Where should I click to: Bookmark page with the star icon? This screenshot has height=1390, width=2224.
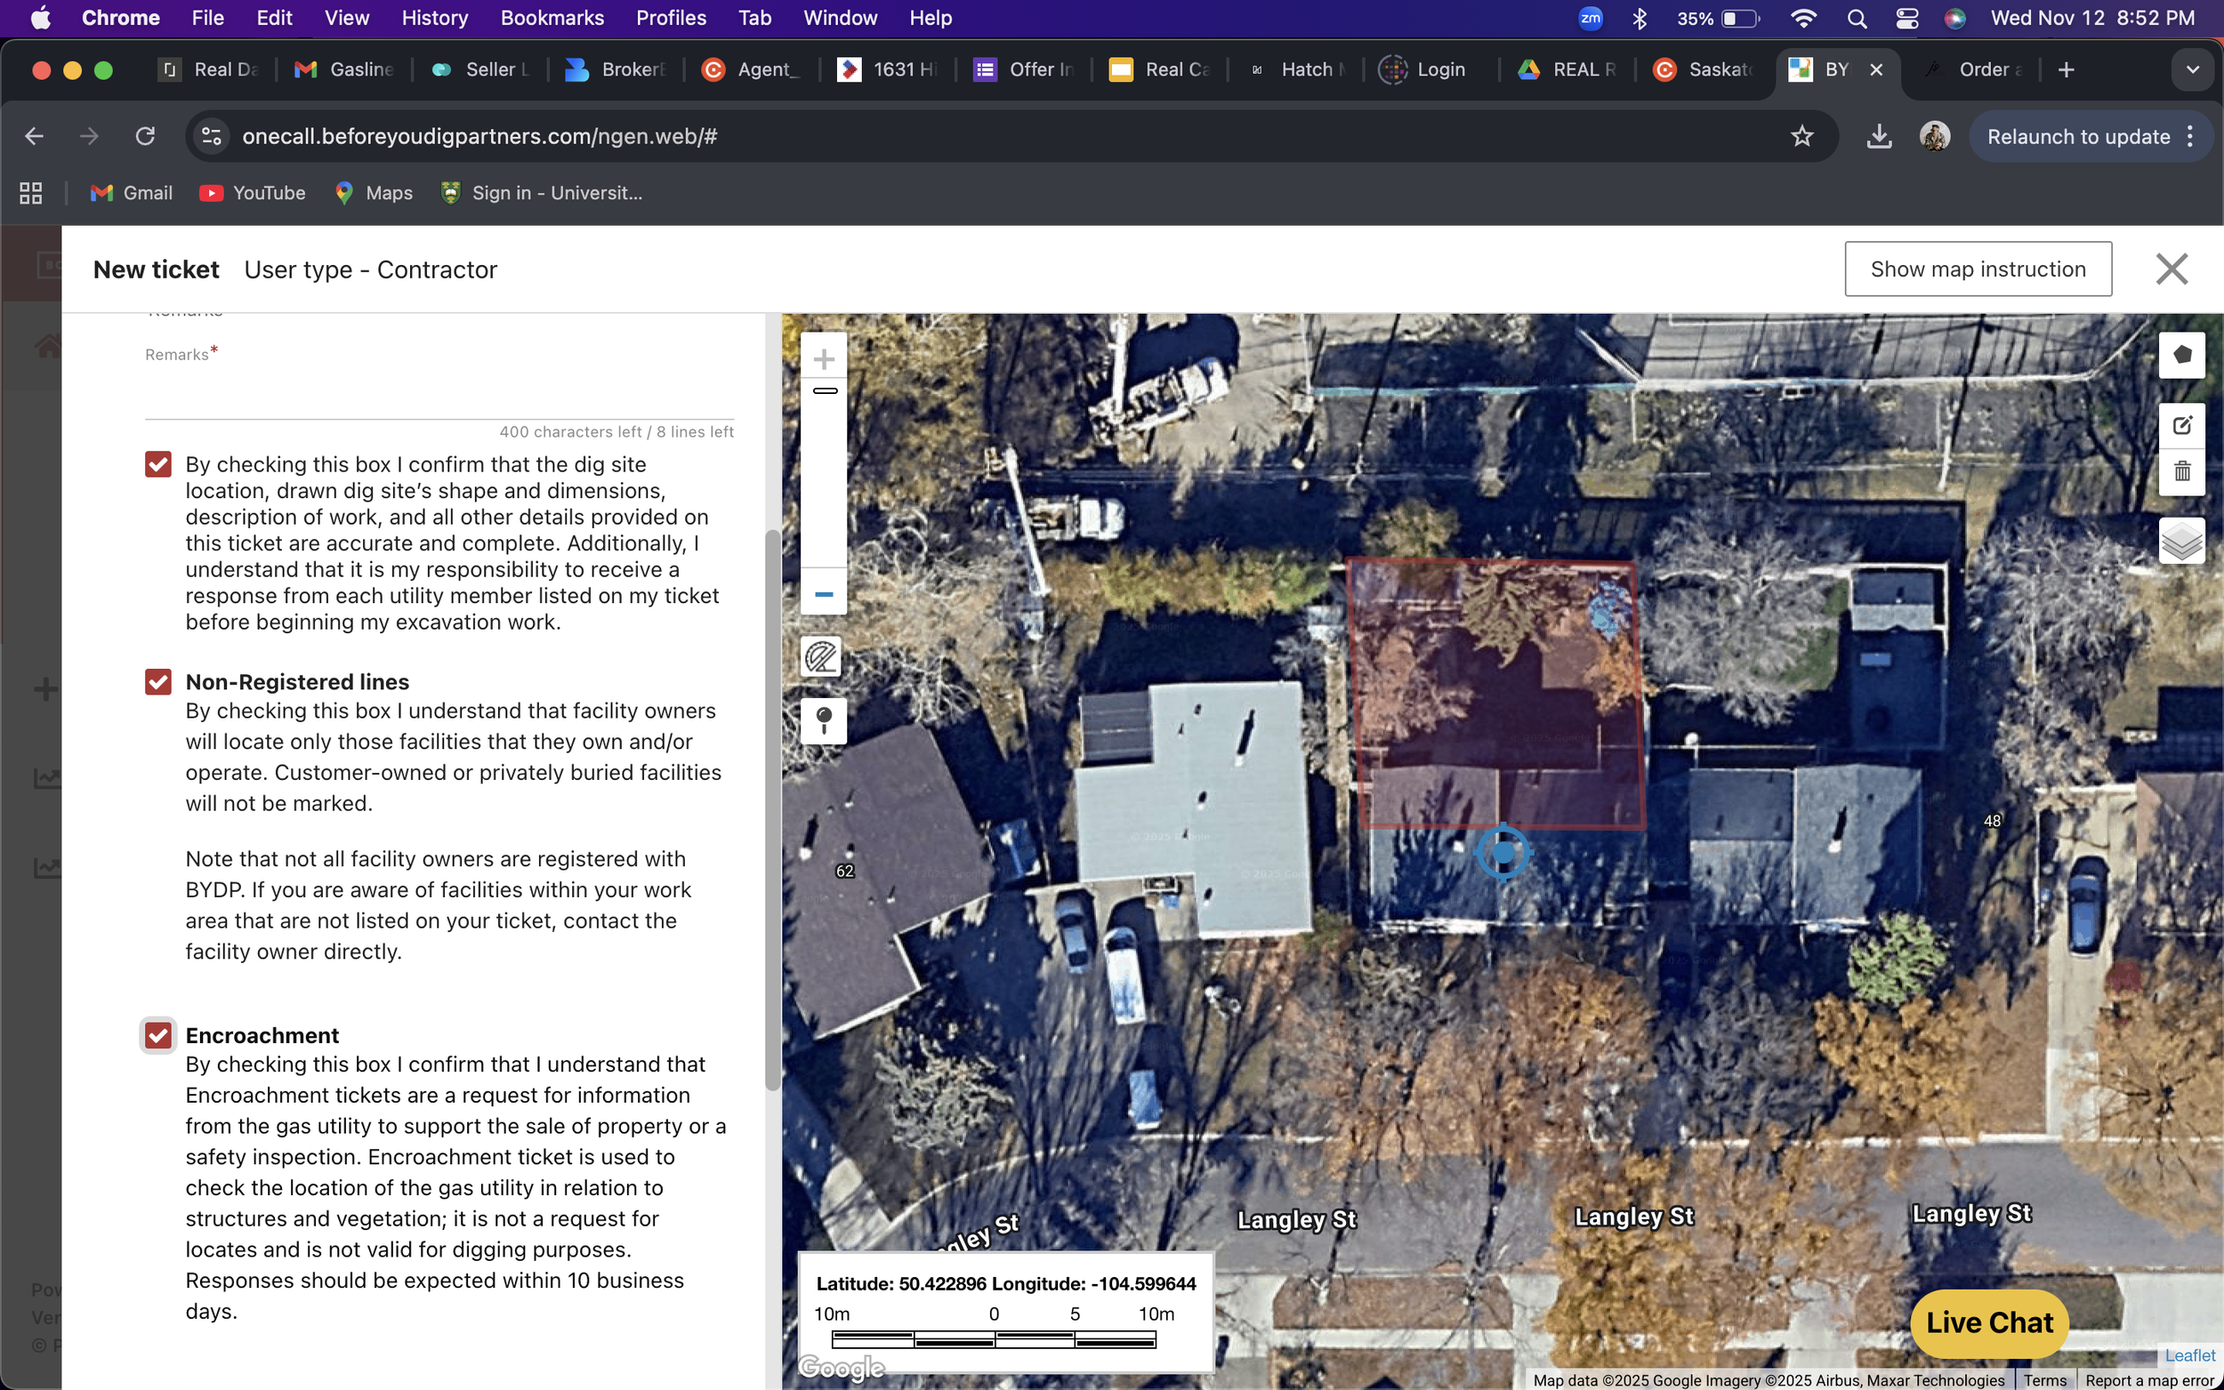1801,136
